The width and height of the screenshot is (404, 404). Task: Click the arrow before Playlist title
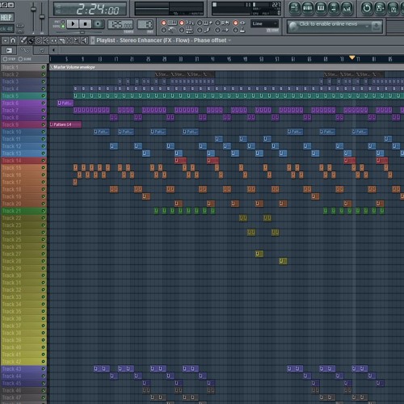93,40
